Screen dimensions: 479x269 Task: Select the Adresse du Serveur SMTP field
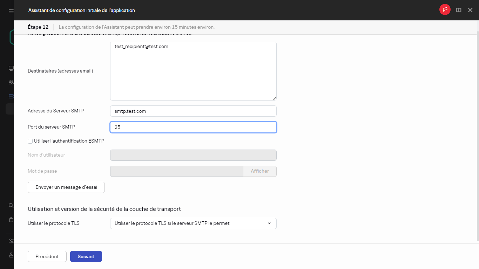click(193, 111)
